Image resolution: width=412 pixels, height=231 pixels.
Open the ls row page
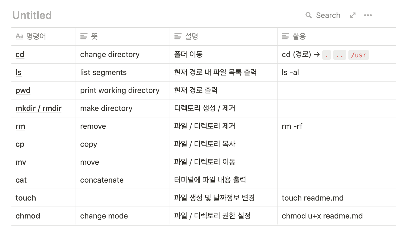(18, 73)
